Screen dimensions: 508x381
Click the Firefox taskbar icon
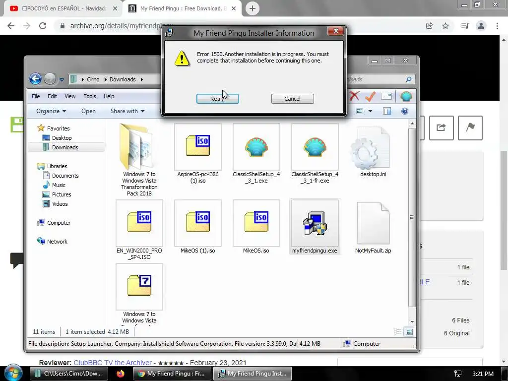pyautogui.click(x=121, y=374)
